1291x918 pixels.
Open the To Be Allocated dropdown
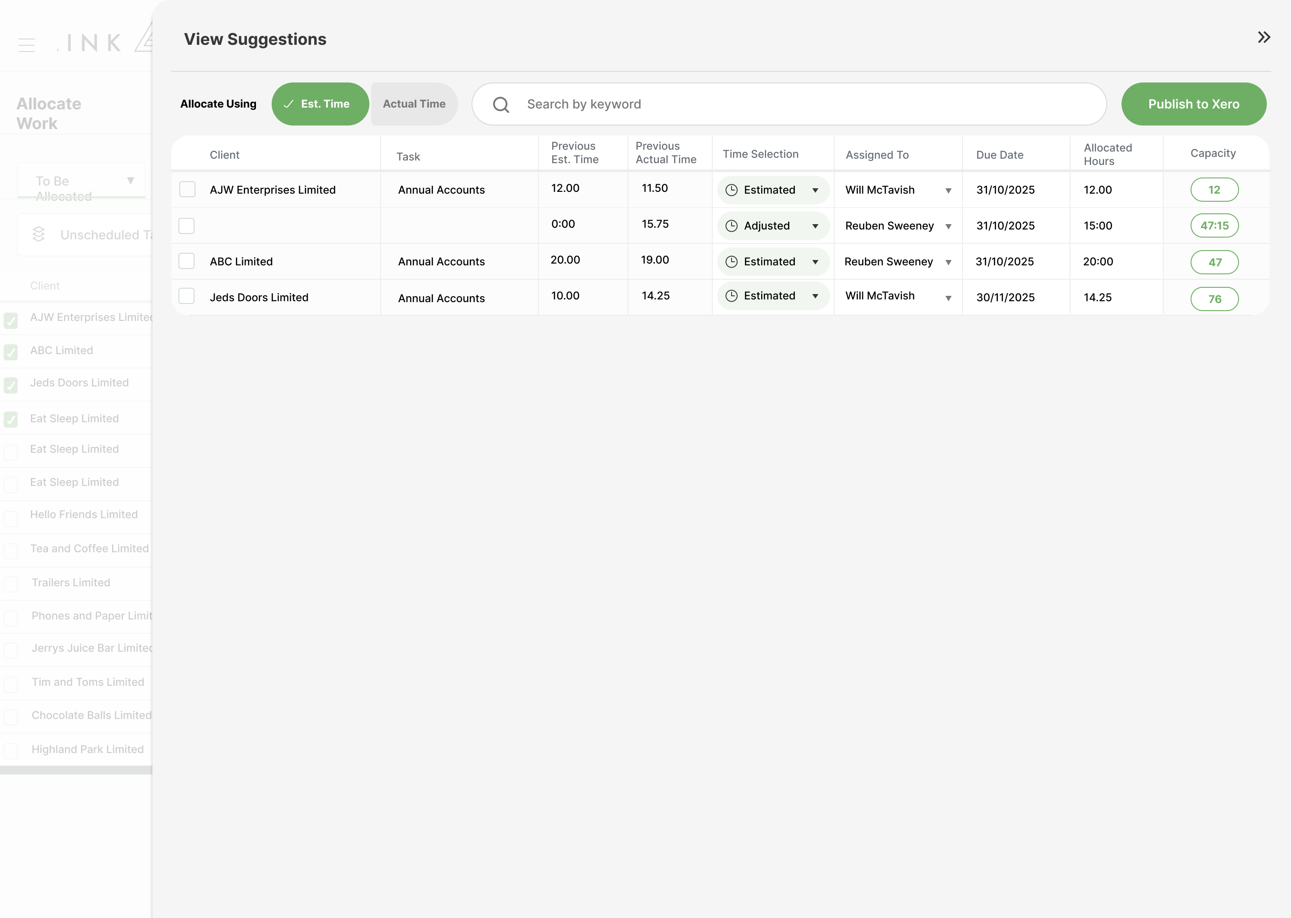82,181
